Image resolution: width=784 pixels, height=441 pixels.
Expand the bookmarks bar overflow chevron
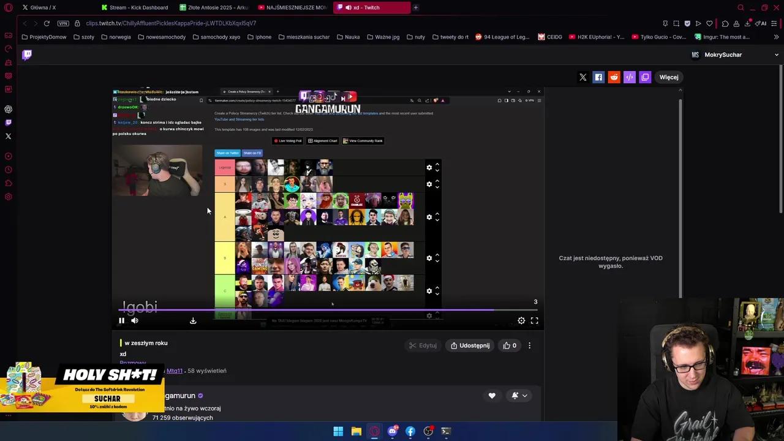coord(775,37)
